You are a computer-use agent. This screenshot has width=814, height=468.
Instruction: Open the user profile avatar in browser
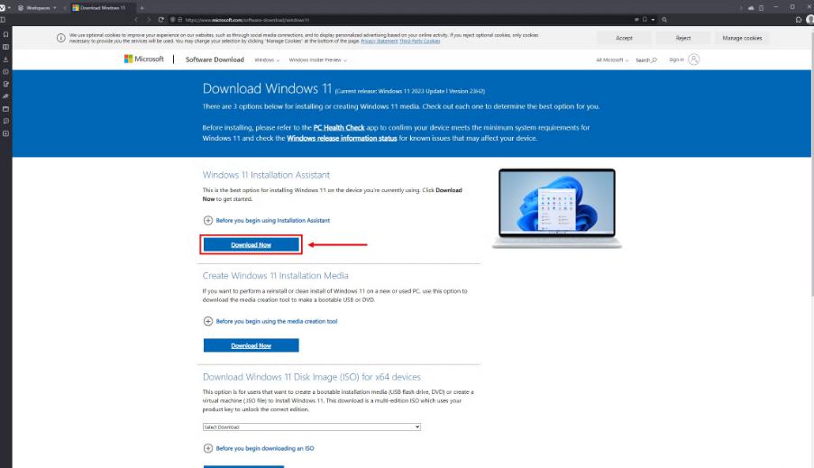(809, 20)
